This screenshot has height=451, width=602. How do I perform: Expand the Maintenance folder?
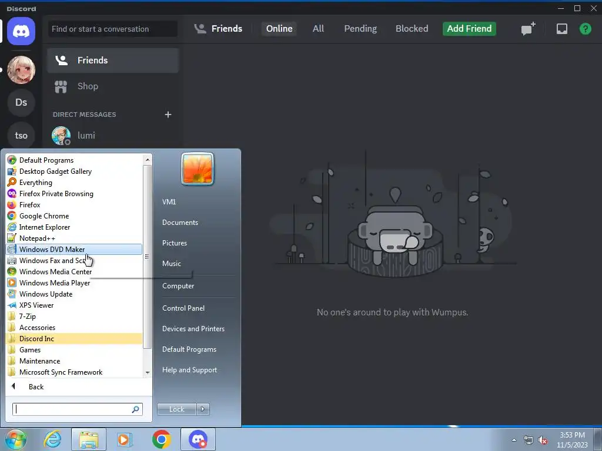point(74,361)
